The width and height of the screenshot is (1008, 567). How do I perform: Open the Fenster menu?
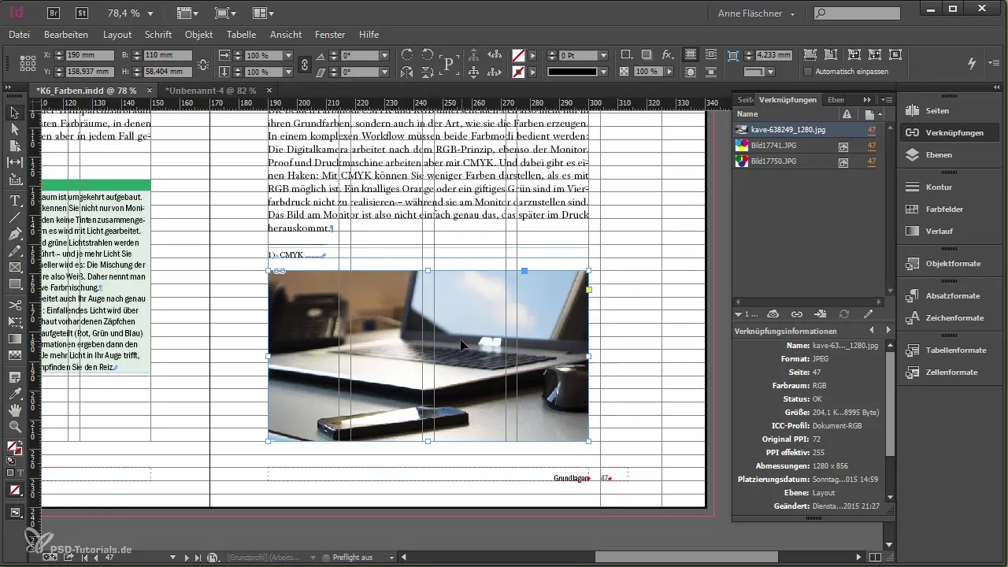(x=330, y=35)
